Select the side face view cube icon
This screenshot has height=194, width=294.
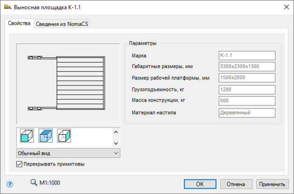pyautogui.click(x=64, y=136)
